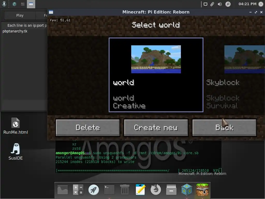Image resolution: width=265 pixels, height=199 pixels.
Task: Open the Play tab in launcher window
Action: 20,15
